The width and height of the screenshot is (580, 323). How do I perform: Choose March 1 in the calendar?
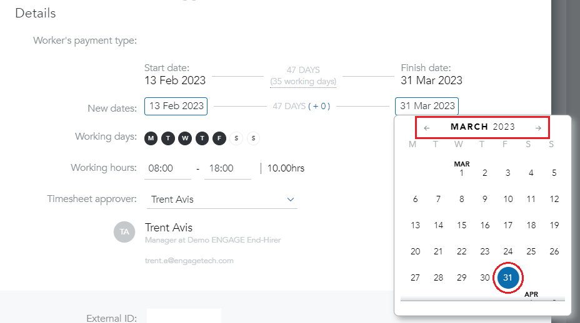(x=462, y=173)
